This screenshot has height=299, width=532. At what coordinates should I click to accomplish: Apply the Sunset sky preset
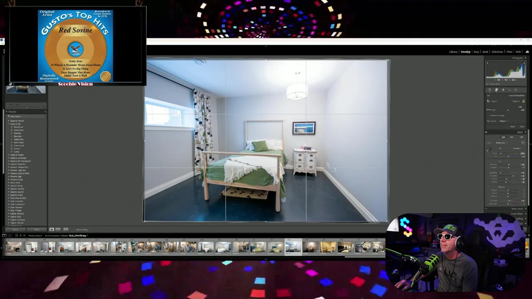click(x=17, y=152)
